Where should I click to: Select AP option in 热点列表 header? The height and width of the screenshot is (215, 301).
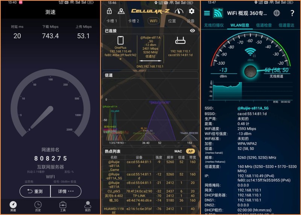[190, 151]
